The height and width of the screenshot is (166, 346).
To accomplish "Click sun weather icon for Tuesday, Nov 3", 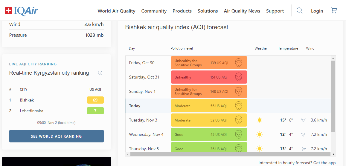I will (x=259, y=120).
